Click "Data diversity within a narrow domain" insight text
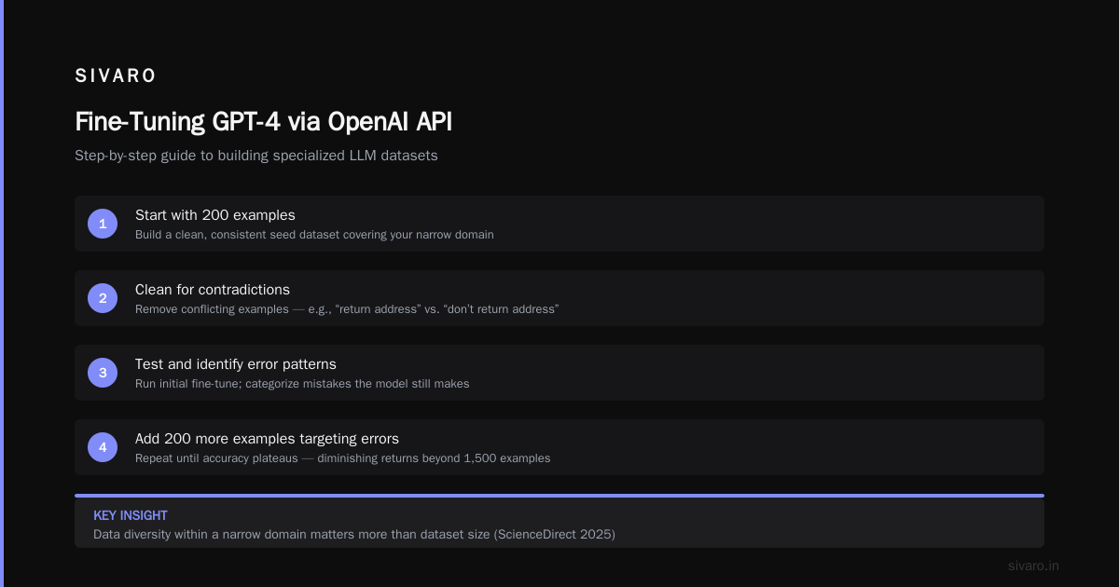Image resolution: width=1119 pixels, height=587 pixels. point(354,535)
